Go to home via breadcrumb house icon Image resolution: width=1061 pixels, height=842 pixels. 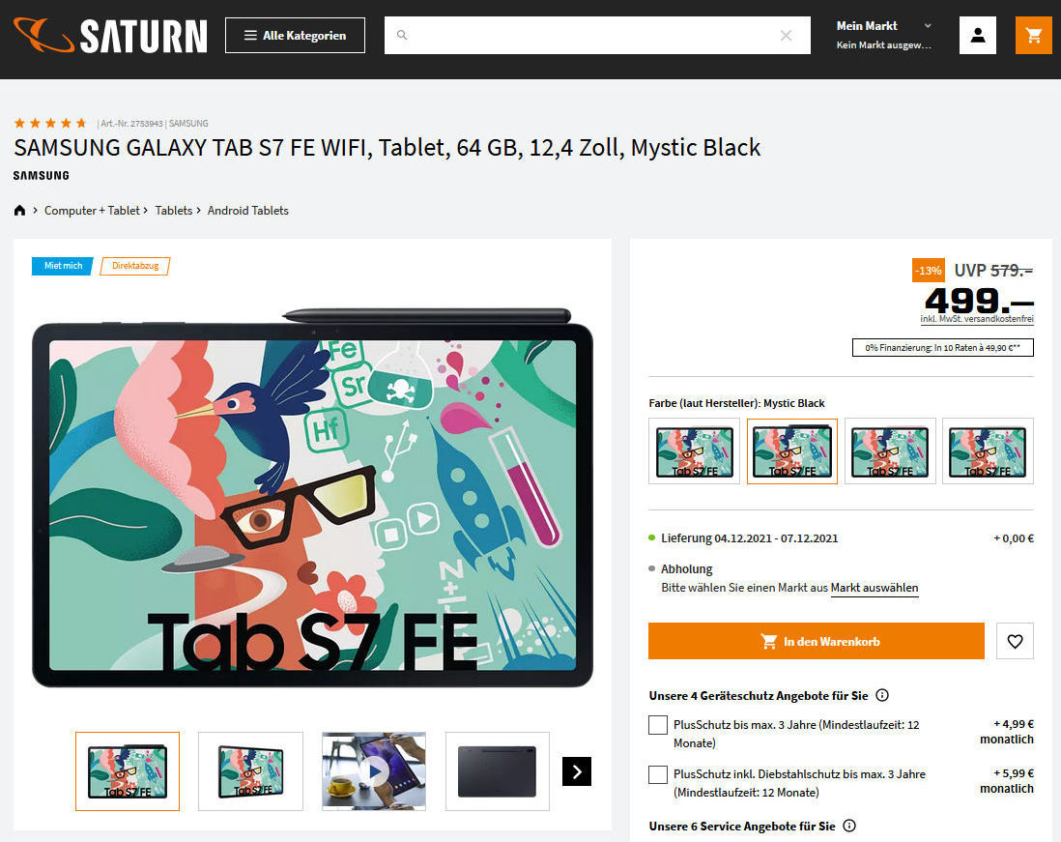[19, 211]
